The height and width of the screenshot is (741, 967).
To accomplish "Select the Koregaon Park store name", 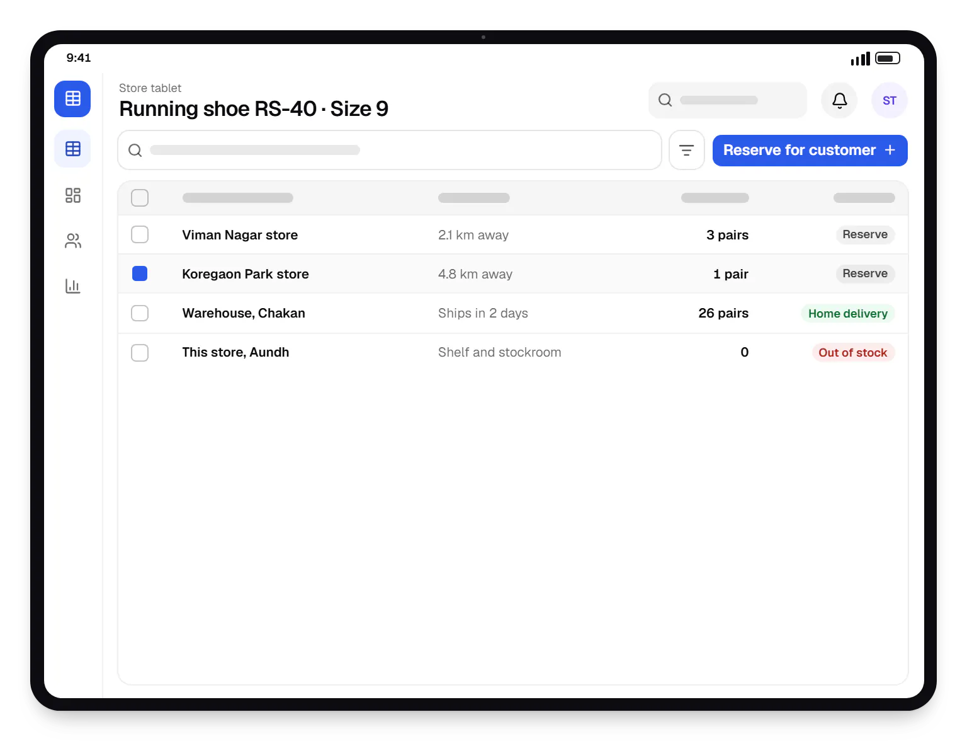I will [x=246, y=274].
